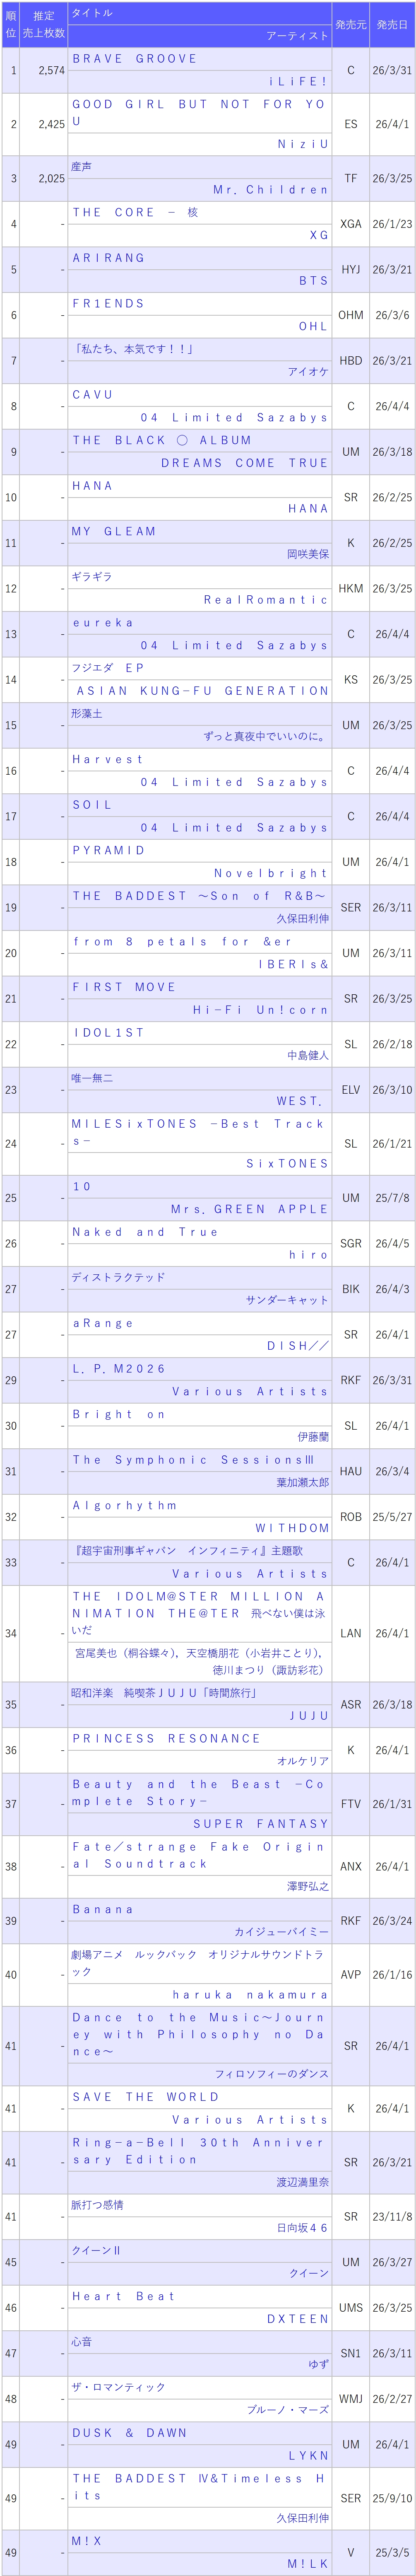Open FR1ENDS album title
The width and height of the screenshot is (416, 2576).
tap(108, 303)
